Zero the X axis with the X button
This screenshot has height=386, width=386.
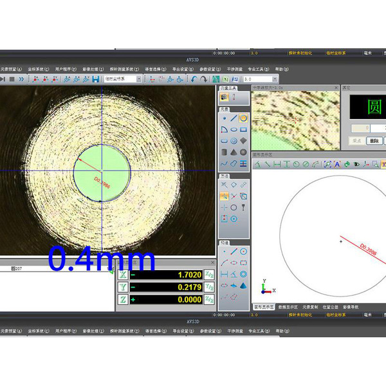pyautogui.click(x=123, y=275)
